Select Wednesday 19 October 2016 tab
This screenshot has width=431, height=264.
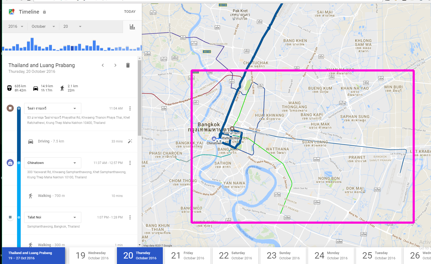click(x=92, y=256)
